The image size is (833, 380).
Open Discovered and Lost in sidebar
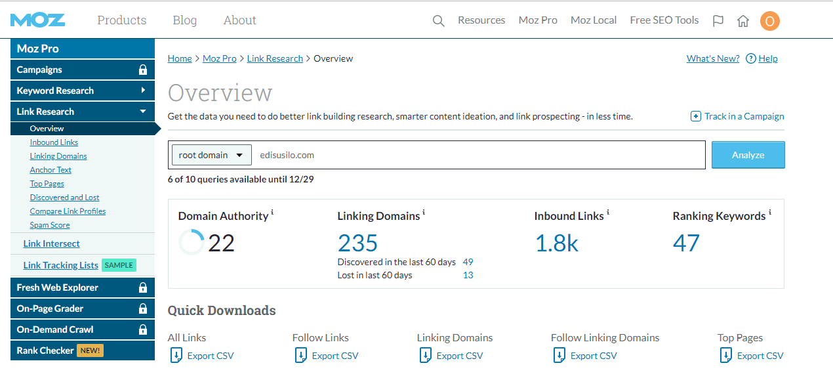65,198
